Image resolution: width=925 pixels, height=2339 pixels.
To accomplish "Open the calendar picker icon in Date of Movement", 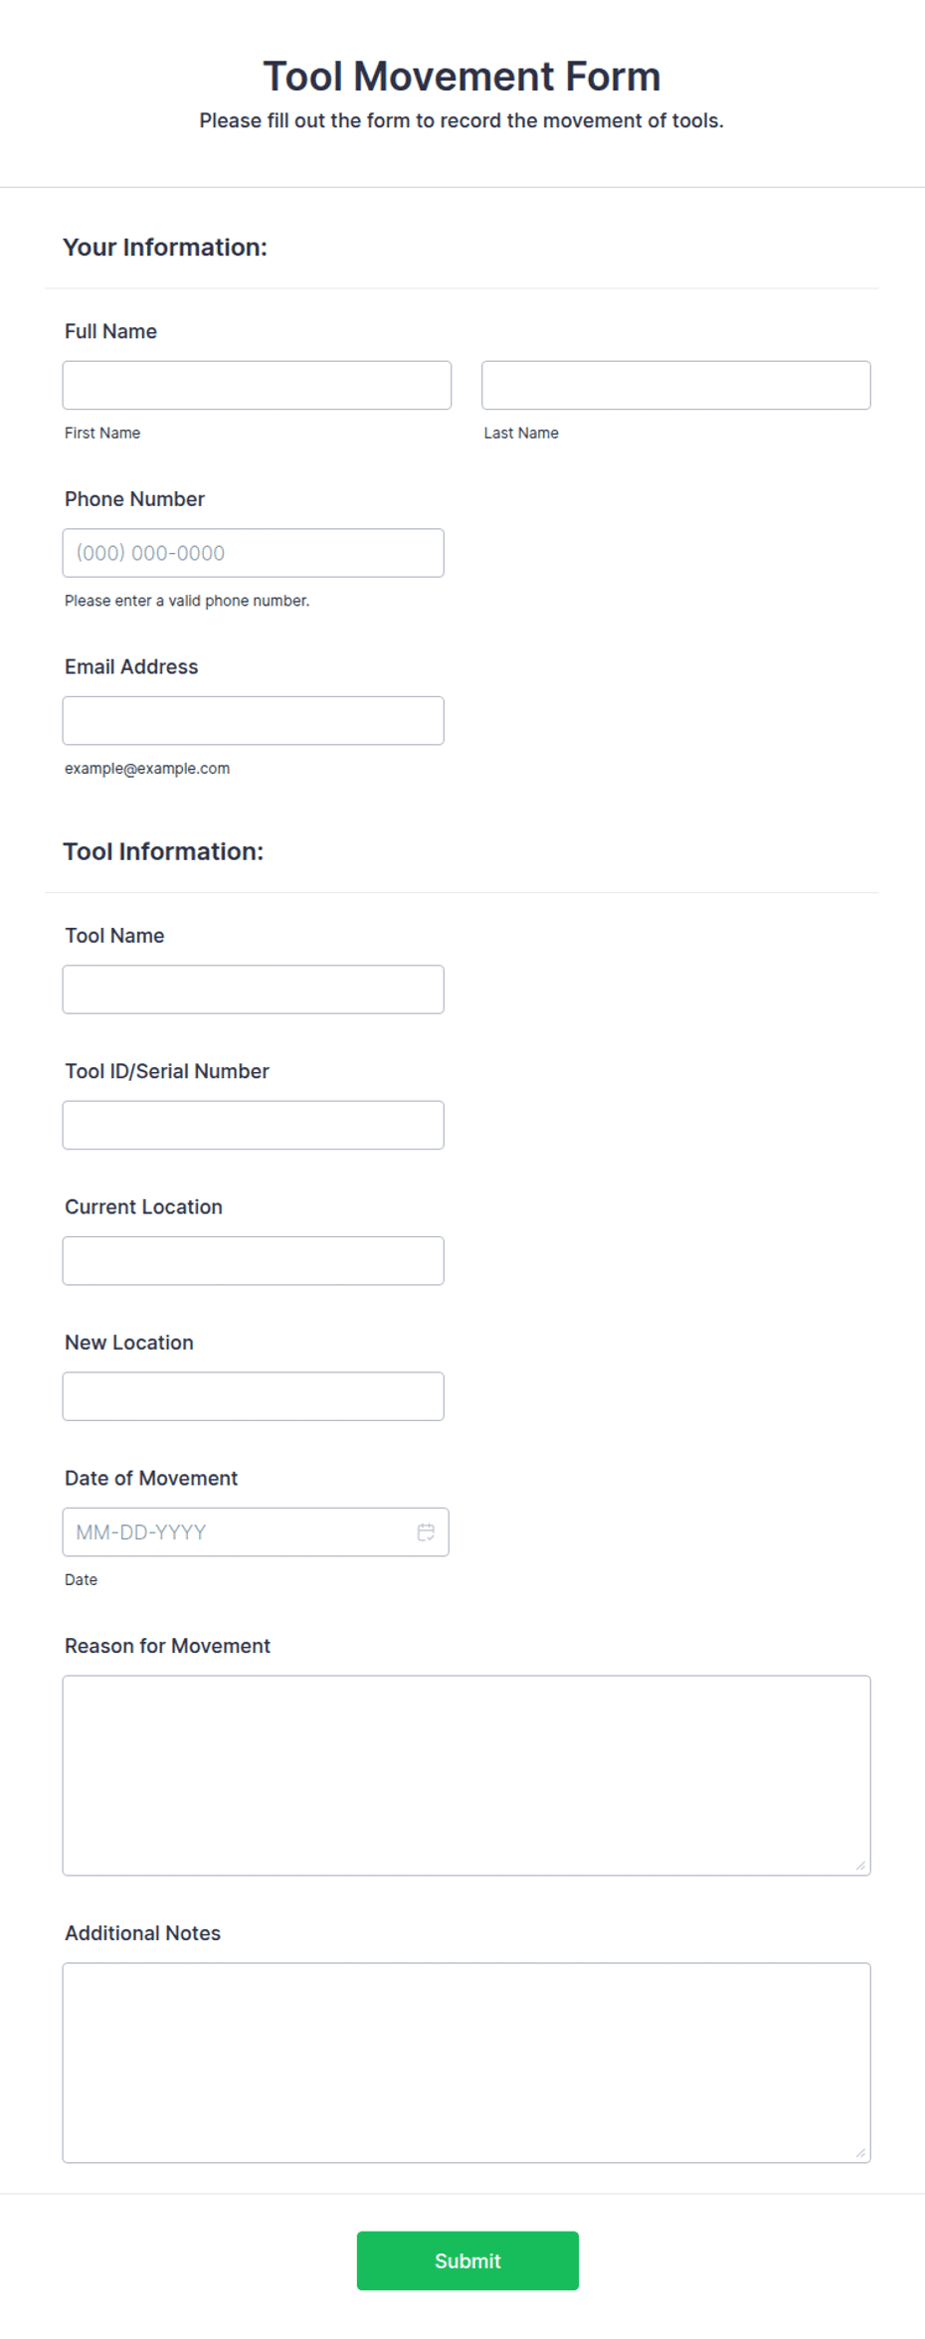I will (x=426, y=1531).
